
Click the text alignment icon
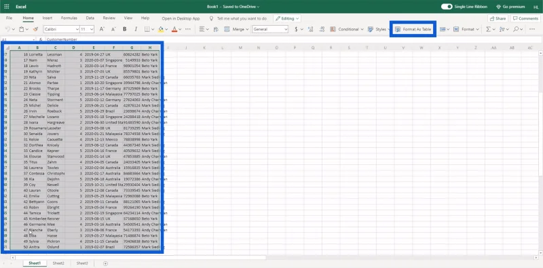coord(202,29)
